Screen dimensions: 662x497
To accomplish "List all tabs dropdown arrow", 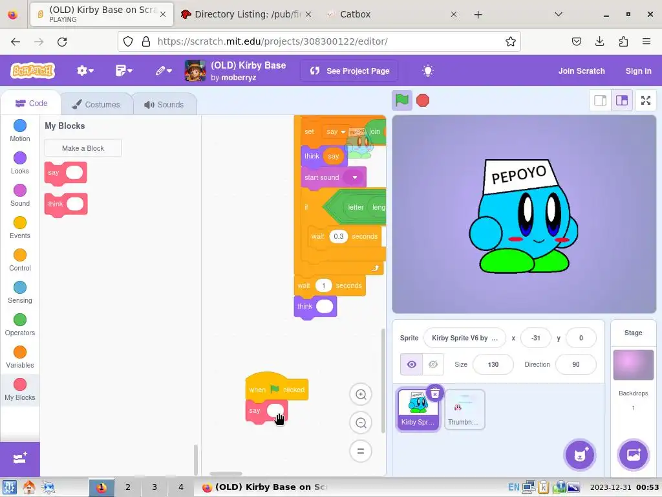I will 558,14.
